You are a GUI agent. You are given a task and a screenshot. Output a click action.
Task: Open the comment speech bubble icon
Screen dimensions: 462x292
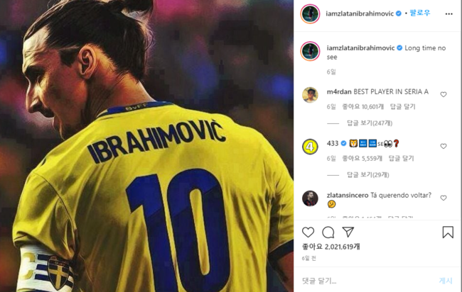point(328,232)
